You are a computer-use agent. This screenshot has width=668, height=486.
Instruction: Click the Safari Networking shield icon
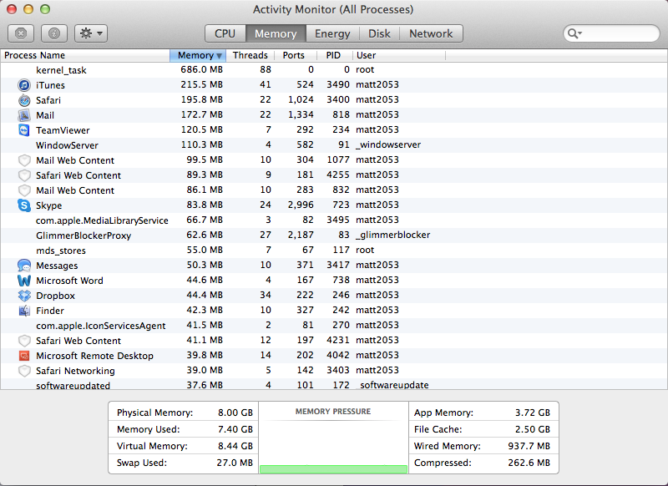(24, 371)
